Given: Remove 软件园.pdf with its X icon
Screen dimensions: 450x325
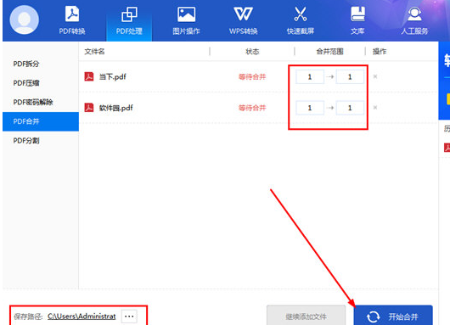Looking at the screenshot, I should point(375,108).
